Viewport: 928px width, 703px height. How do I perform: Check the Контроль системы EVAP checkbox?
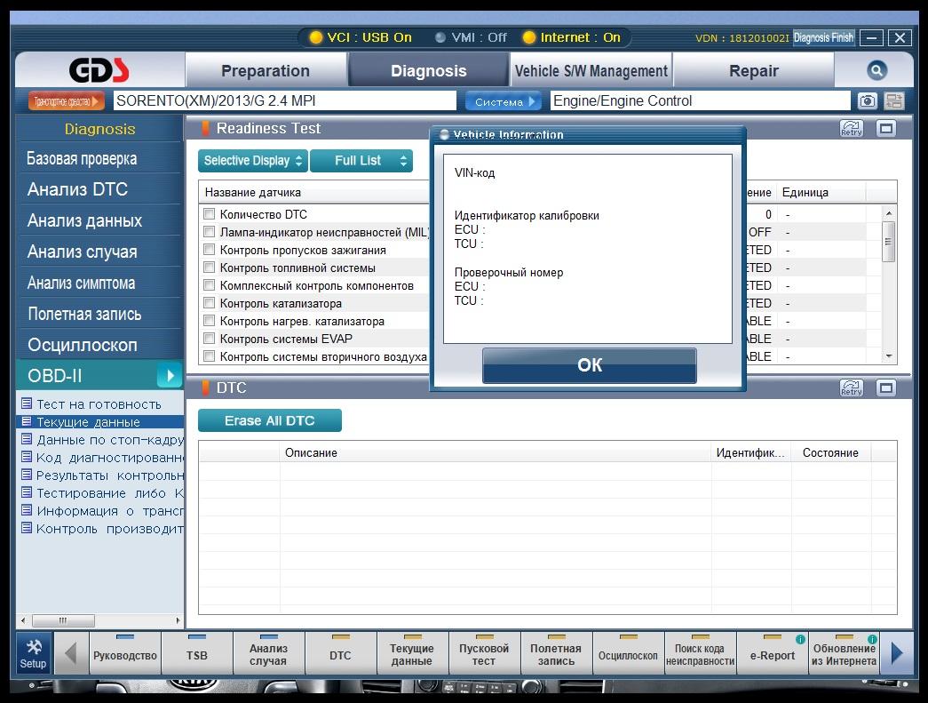pyautogui.click(x=209, y=339)
